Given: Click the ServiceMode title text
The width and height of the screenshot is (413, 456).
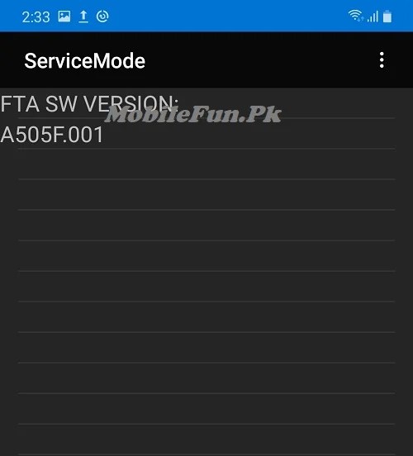Looking at the screenshot, I should (84, 61).
